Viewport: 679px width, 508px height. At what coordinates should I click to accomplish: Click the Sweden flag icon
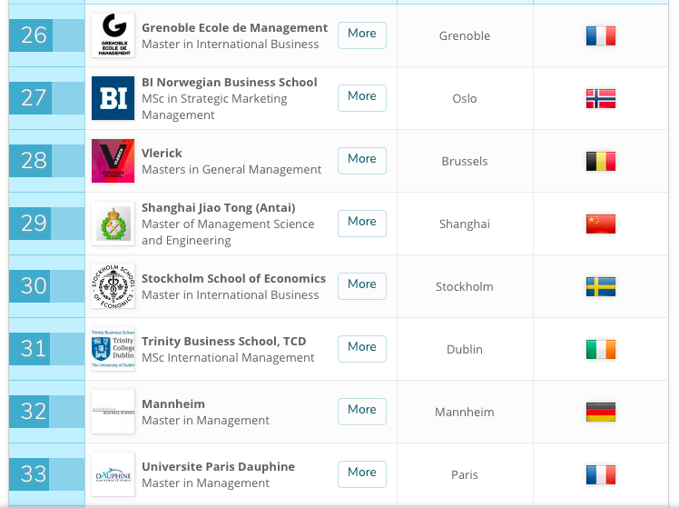(x=601, y=286)
